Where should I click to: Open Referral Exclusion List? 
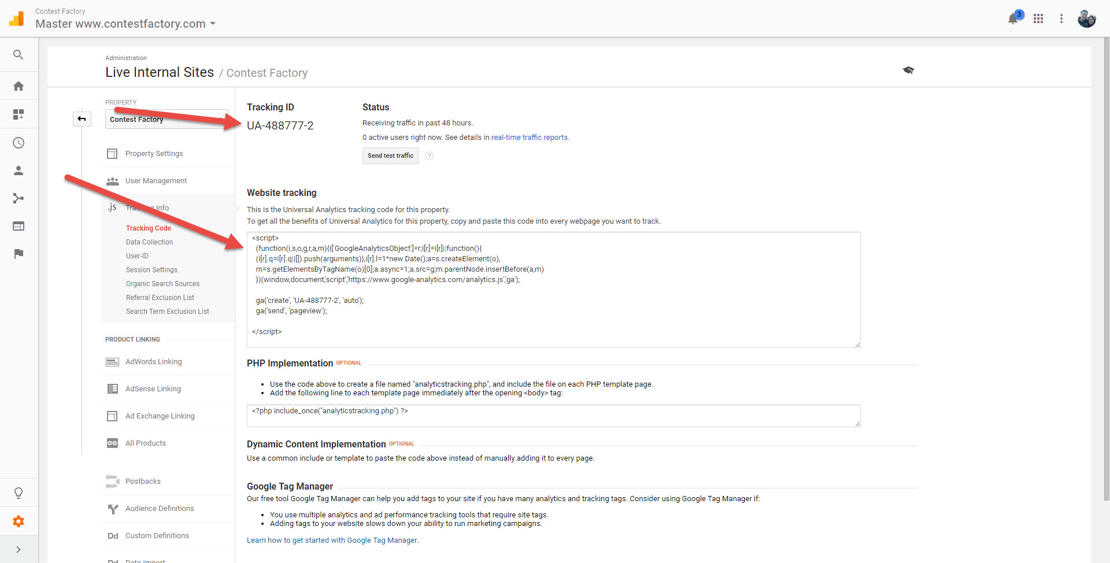[160, 298]
